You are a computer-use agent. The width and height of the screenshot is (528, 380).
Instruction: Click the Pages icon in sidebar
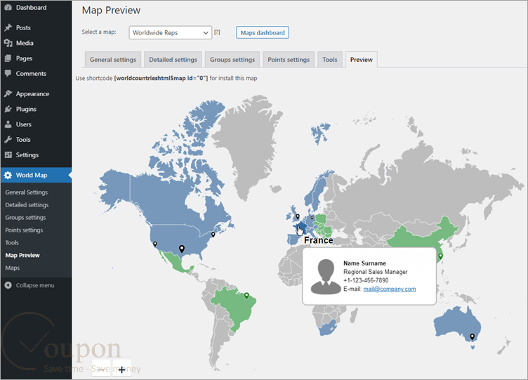(8, 58)
